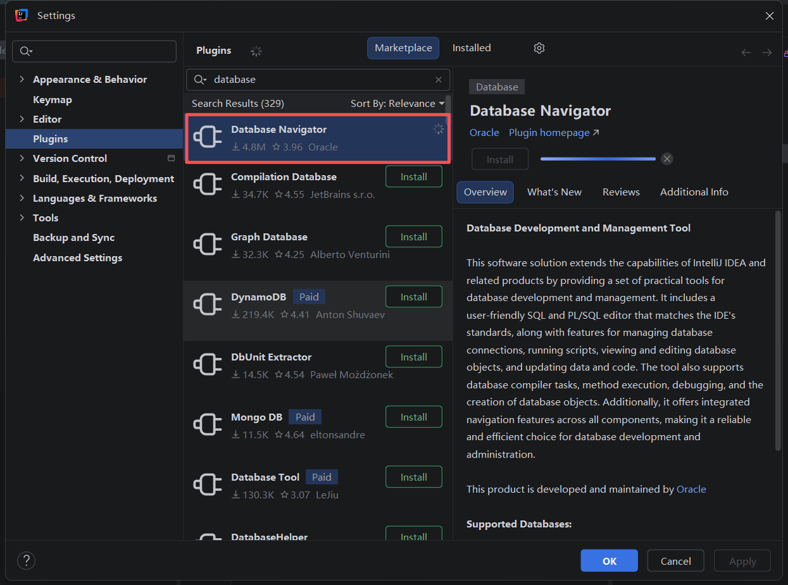
Task: Install the DbUnit Extractor plugin
Action: coord(414,357)
